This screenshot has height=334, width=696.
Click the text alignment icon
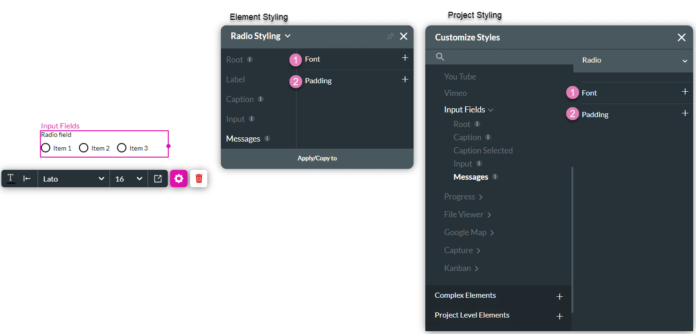(27, 178)
